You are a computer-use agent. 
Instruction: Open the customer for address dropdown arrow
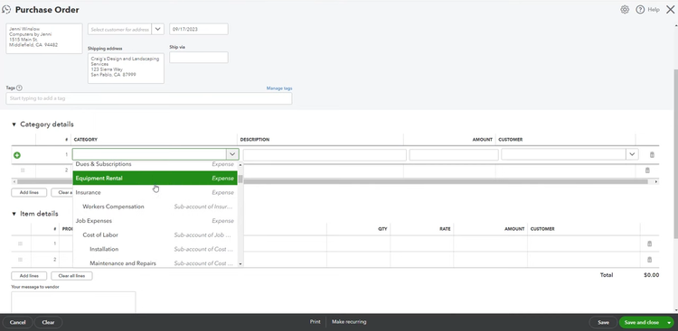tap(157, 30)
